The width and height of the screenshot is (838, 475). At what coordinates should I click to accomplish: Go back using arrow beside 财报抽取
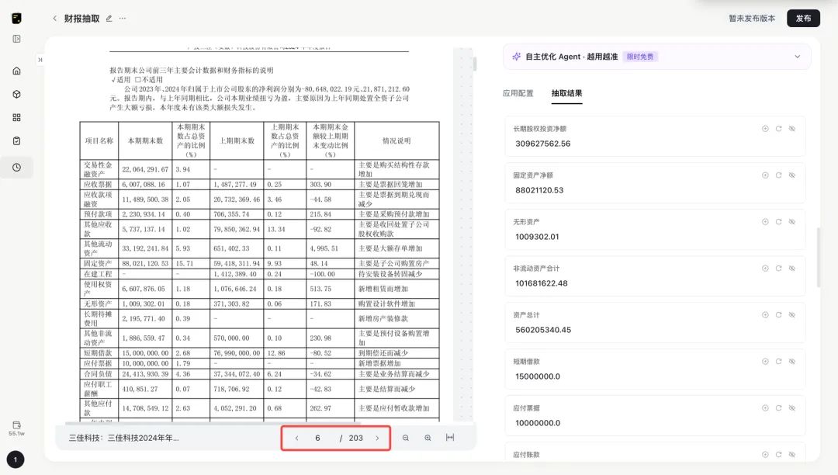[54, 18]
